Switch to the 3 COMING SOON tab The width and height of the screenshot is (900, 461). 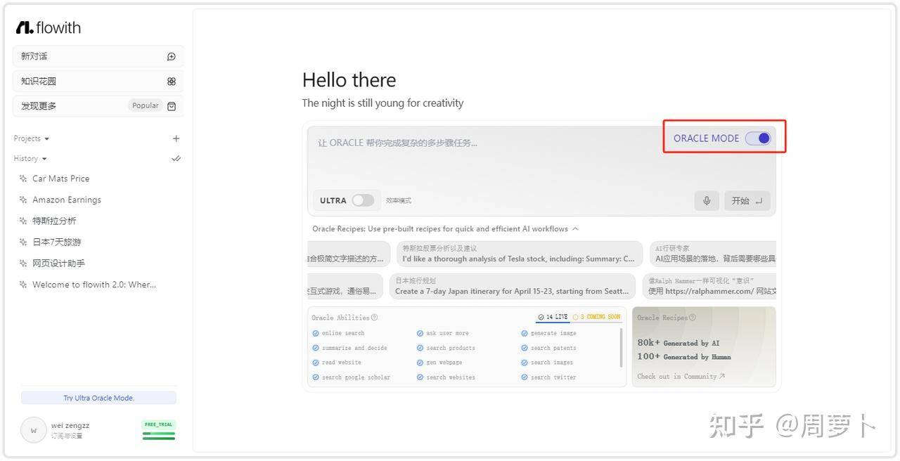tap(596, 317)
